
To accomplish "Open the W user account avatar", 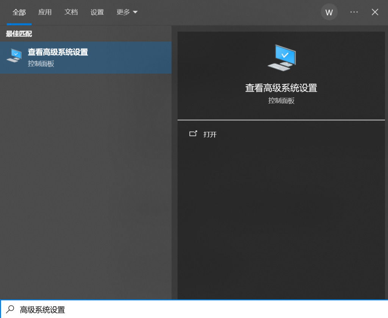I will coord(329,12).
